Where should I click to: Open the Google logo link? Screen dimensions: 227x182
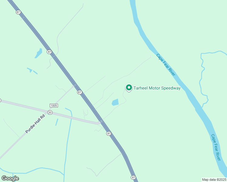point(10,178)
